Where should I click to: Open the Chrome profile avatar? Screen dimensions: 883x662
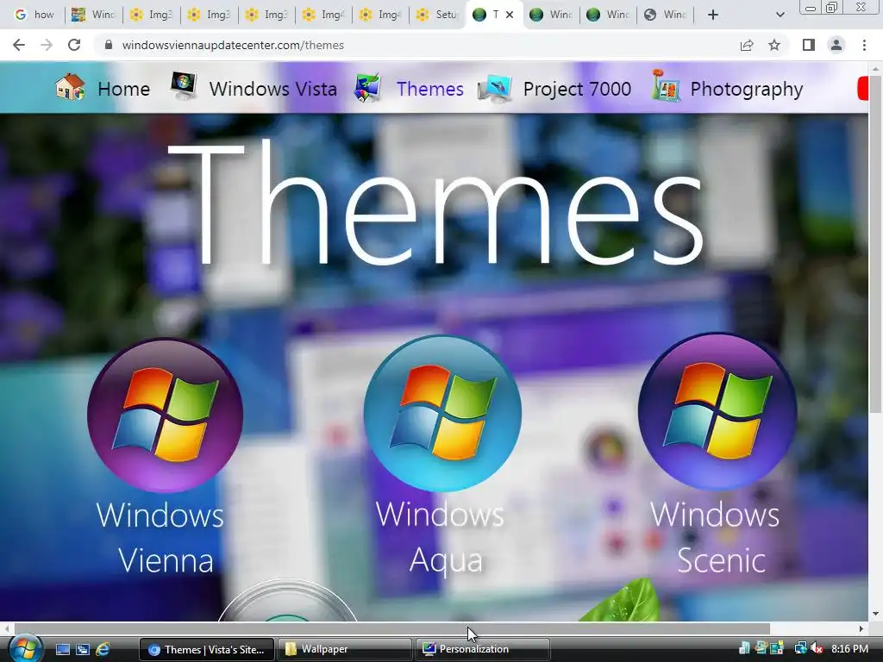tap(836, 45)
